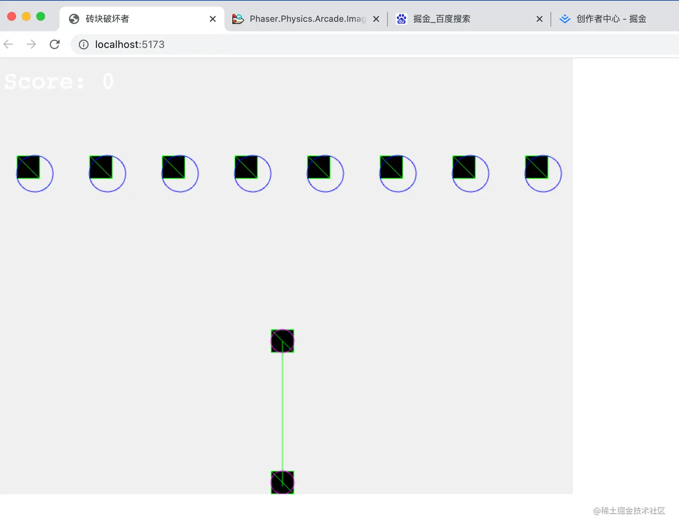Viewport: 679px width, 529px height.
Task: Click the browser forward arrow
Action: [x=31, y=44]
